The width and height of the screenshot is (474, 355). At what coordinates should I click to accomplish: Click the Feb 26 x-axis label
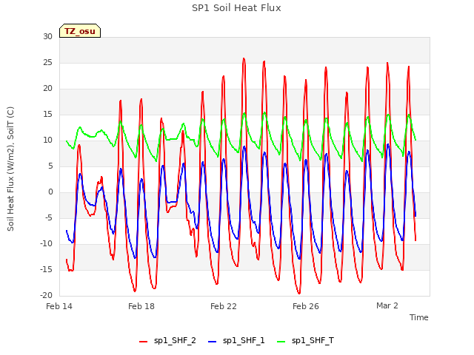pos(306,306)
